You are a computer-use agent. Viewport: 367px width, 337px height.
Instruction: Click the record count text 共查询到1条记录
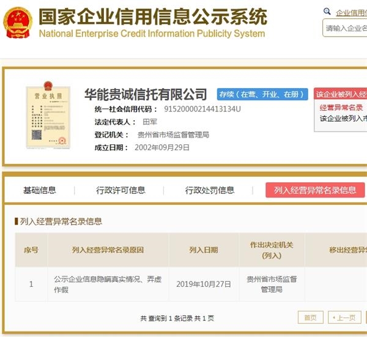tap(166, 318)
